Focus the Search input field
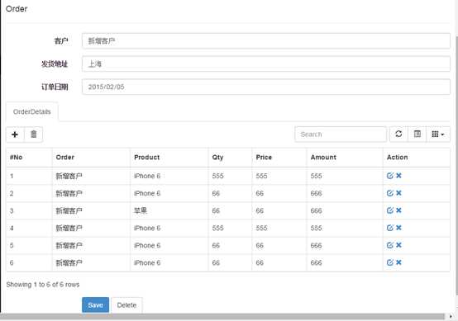Viewport: 458px width, 321px height. [341, 135]
